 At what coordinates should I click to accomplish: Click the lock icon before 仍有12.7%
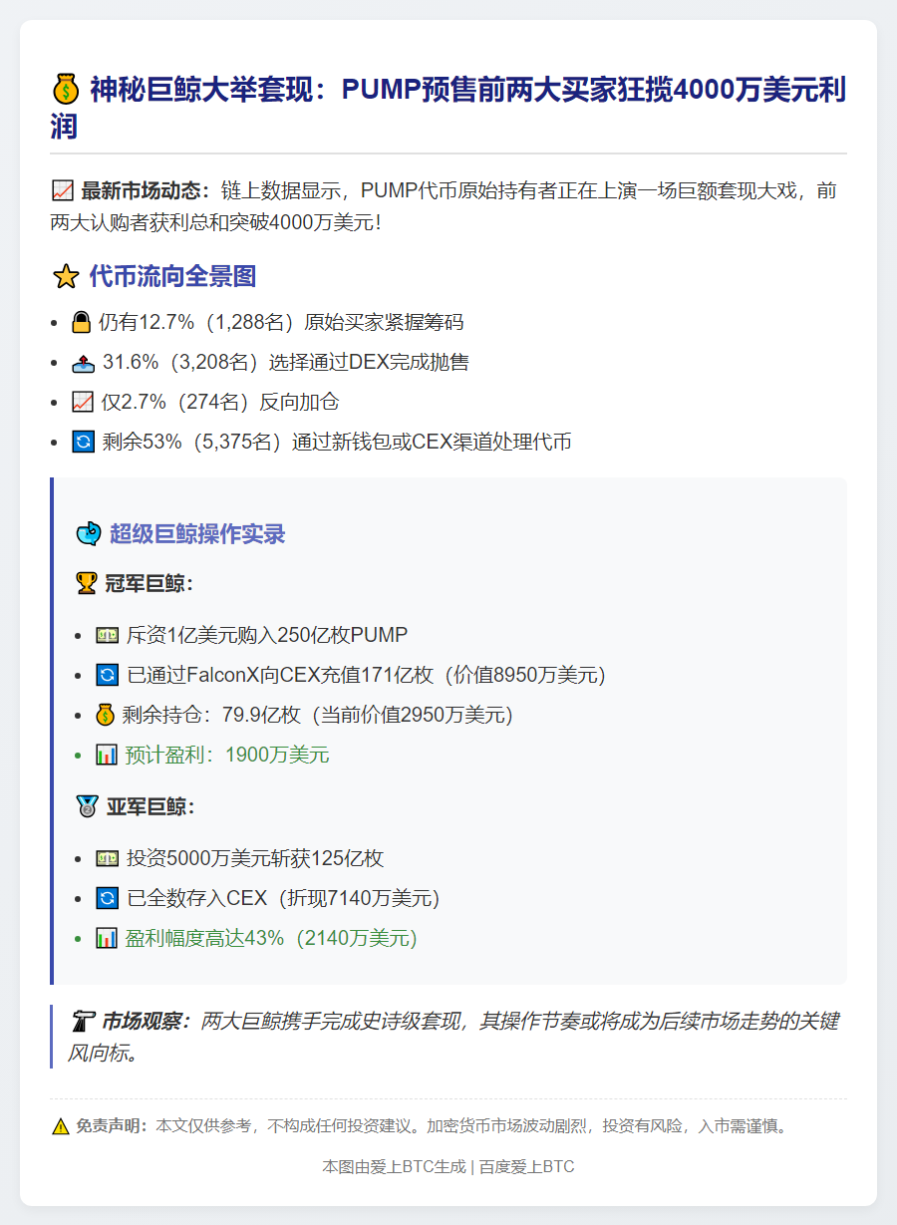(83, 322)
